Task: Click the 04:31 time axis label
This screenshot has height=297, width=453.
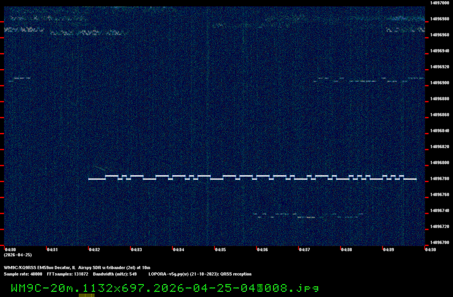Action: 53,249
